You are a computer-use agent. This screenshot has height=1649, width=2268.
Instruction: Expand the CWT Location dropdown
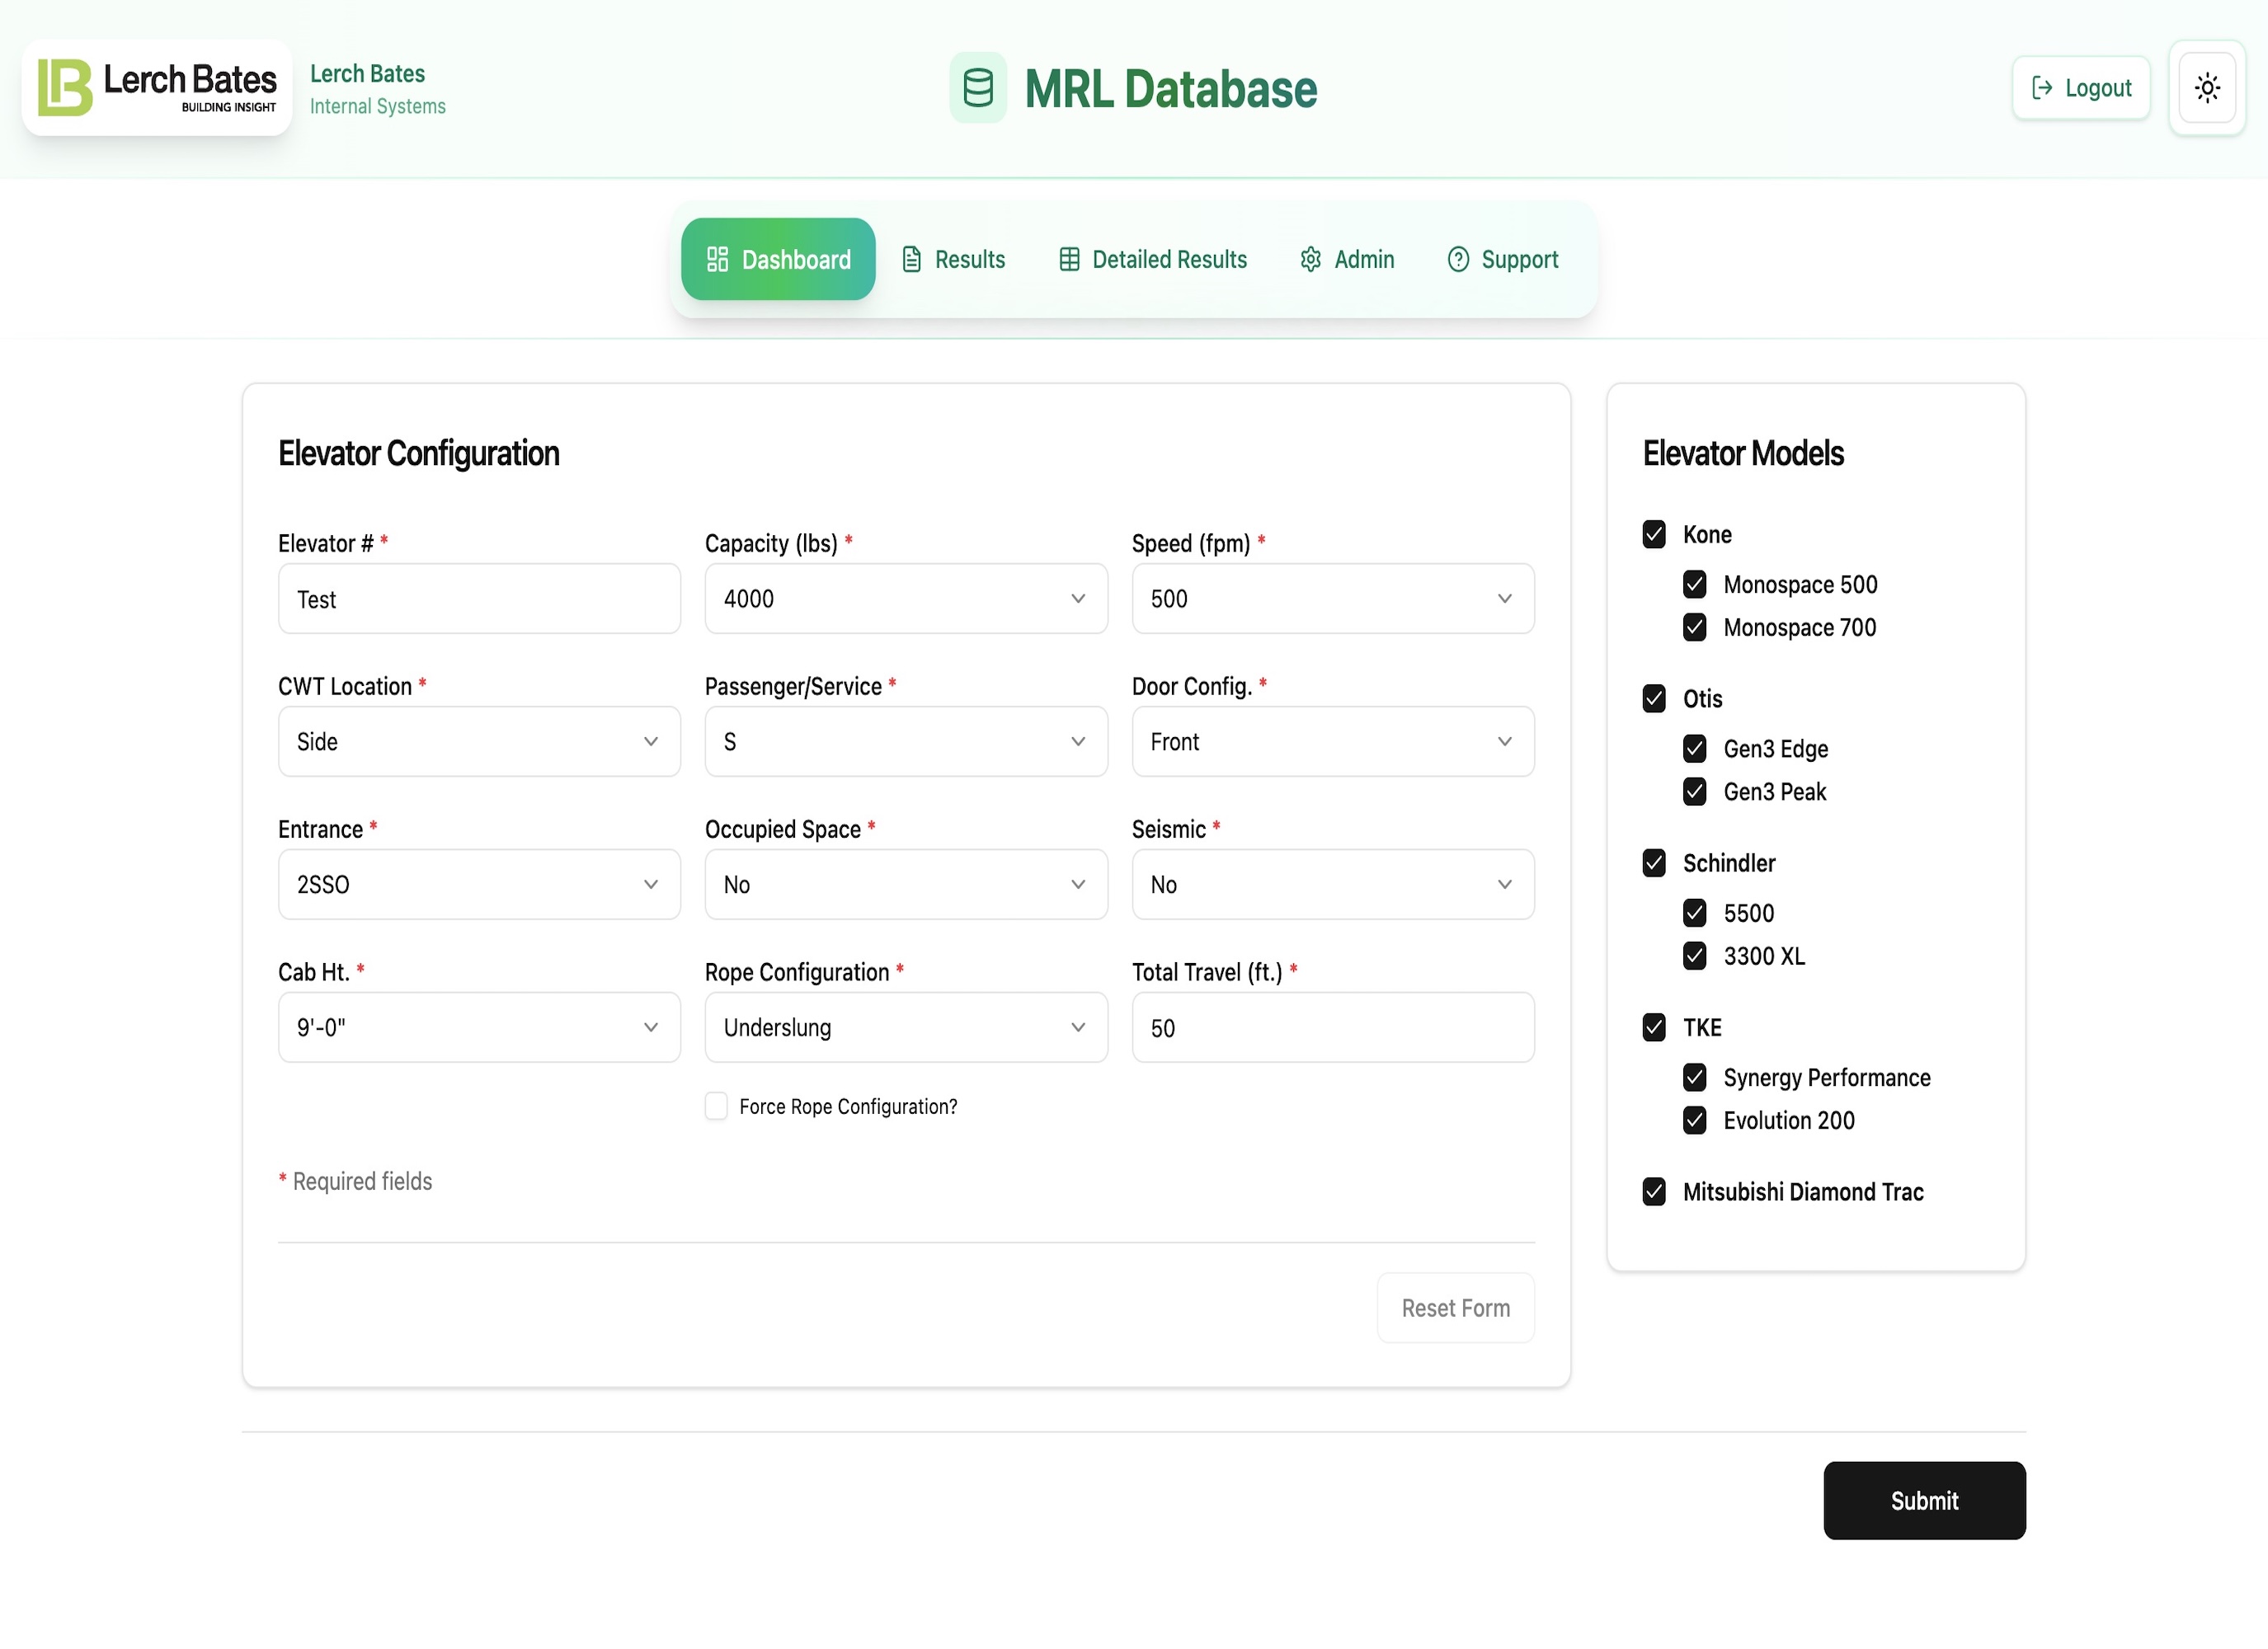[479, 742]
